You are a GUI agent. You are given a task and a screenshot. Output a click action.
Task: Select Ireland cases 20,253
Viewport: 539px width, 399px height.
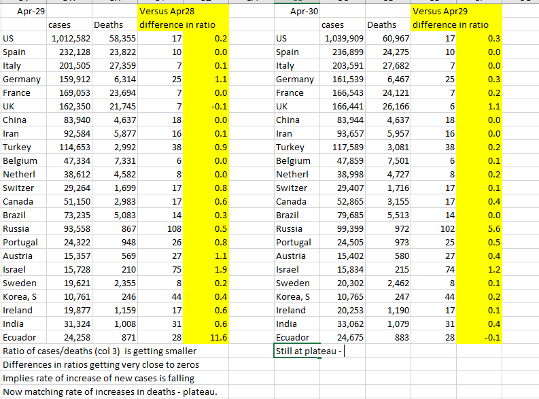pos(343,310)
